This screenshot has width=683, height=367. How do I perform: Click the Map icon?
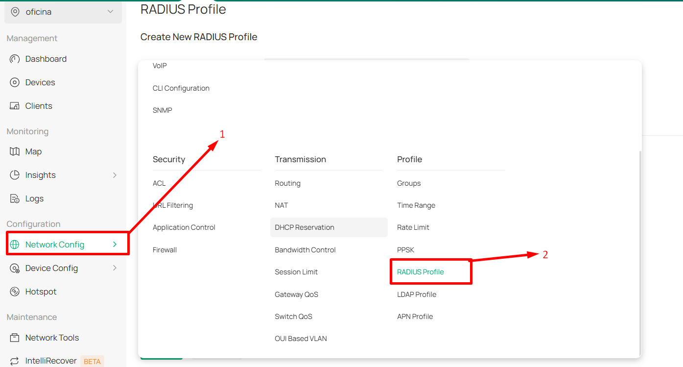(x=15, y=151)
